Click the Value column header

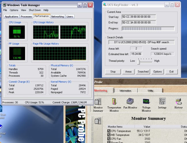143,127
